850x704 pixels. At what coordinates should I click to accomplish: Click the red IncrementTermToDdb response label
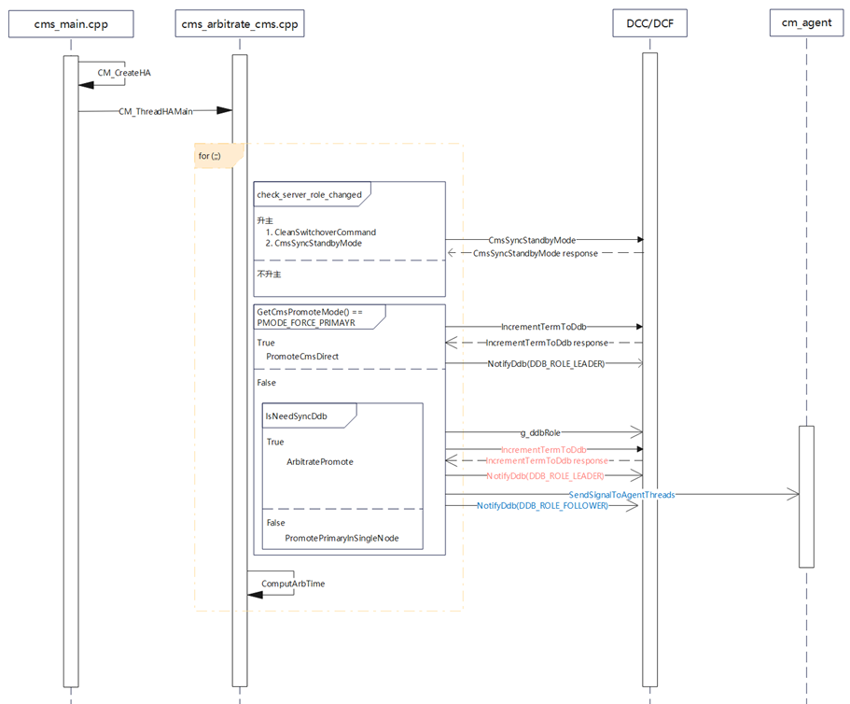click(547, 460)
